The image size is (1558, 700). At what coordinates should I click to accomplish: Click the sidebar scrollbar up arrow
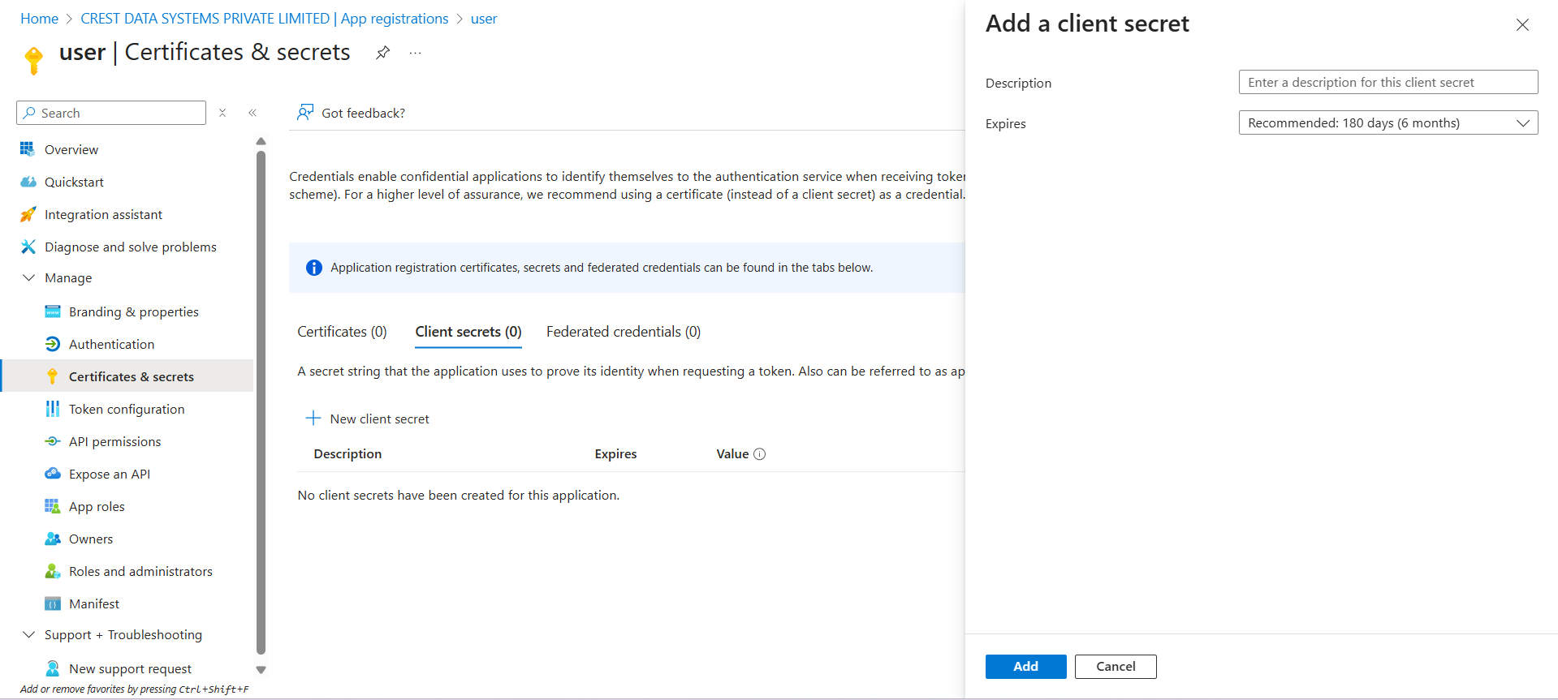pos(261,141)
